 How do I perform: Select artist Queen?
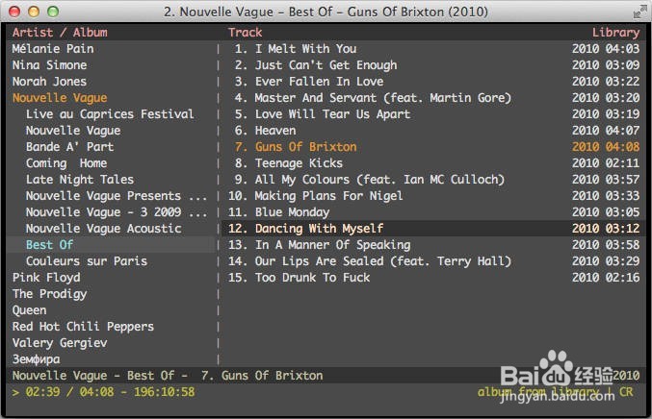(x=29, y=310)
